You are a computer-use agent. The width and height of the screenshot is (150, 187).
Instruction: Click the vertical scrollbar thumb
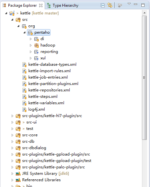click(x=145, y=78)
